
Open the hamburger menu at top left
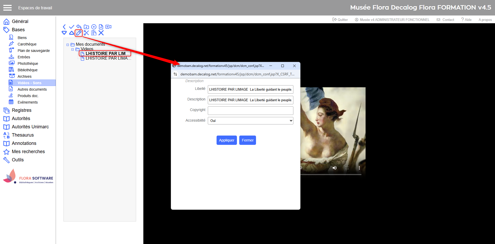[x=7, y=8]
